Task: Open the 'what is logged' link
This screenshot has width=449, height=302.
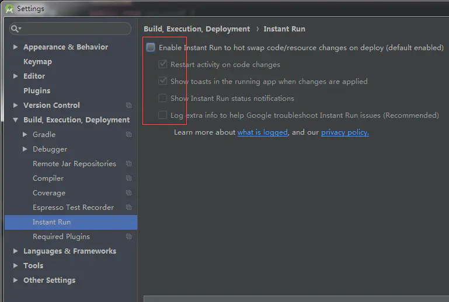Action: 263,132
